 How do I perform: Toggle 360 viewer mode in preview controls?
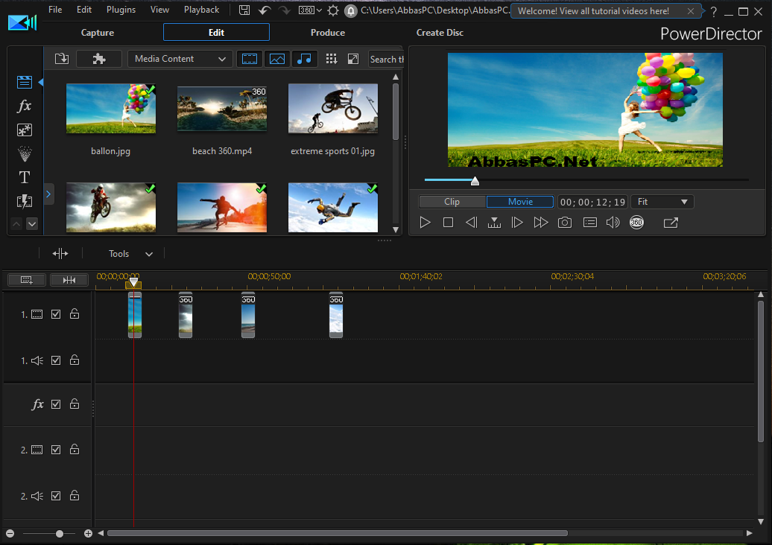tap(636, 223)
